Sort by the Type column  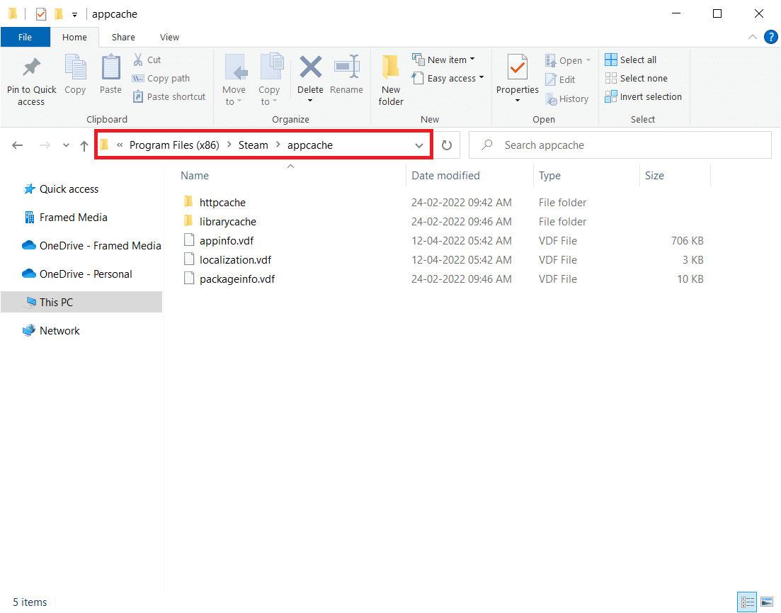549,176
